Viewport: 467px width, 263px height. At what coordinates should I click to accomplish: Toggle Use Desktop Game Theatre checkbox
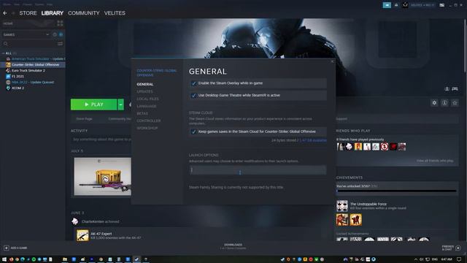[x=193, y=96]
